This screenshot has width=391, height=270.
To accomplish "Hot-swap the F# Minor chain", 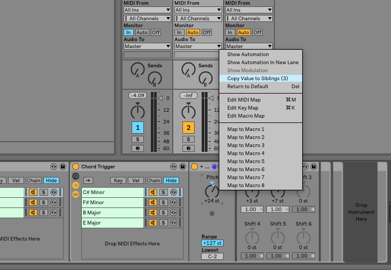I will (x=173, y=203).
